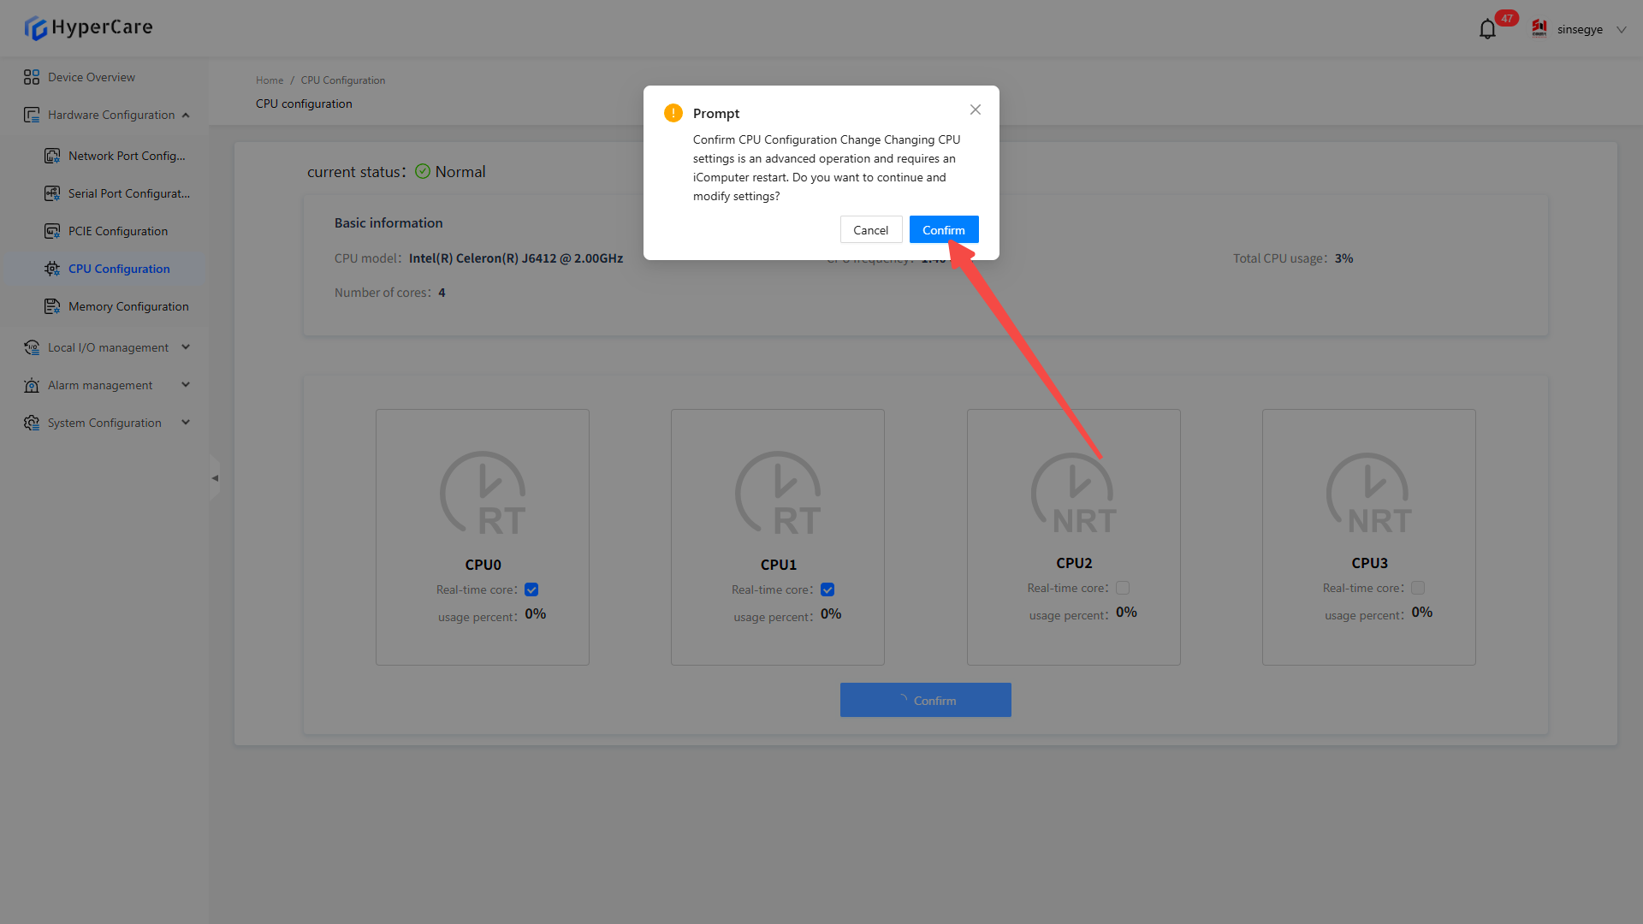Open sinsegye user account dropdown
The width and height of the screenshot is (1643, 924).
[1621, 30]
